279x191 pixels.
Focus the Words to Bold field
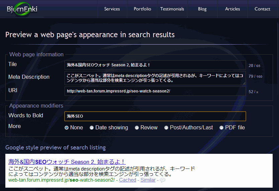[x=155, y=116]
